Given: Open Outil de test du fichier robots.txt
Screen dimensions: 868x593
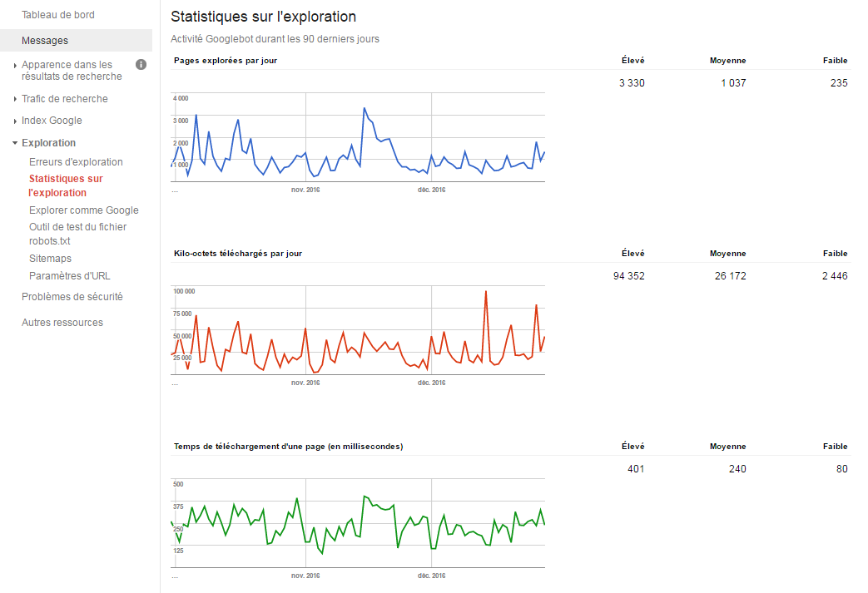Looking at the screenshot, I should [77, 234].
